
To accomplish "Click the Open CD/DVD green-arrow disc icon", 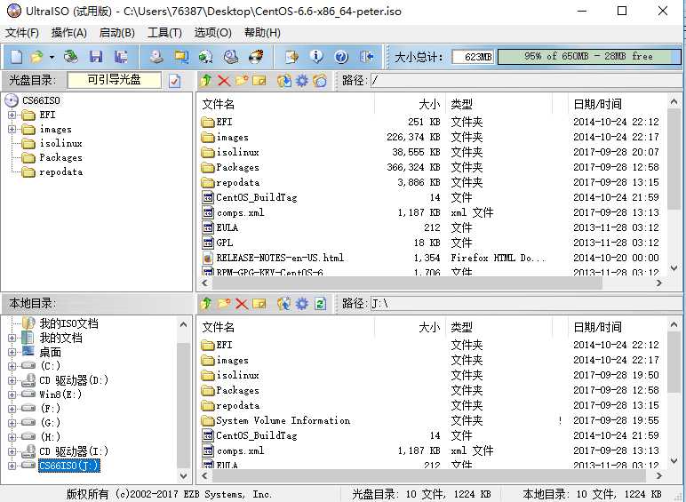I will 70,57.
